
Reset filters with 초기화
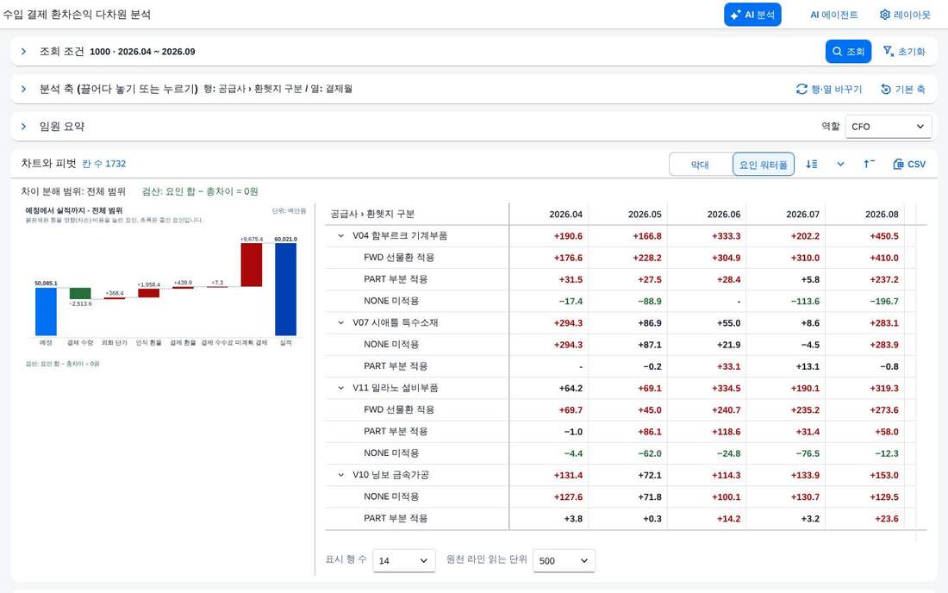tap(904, 52)
